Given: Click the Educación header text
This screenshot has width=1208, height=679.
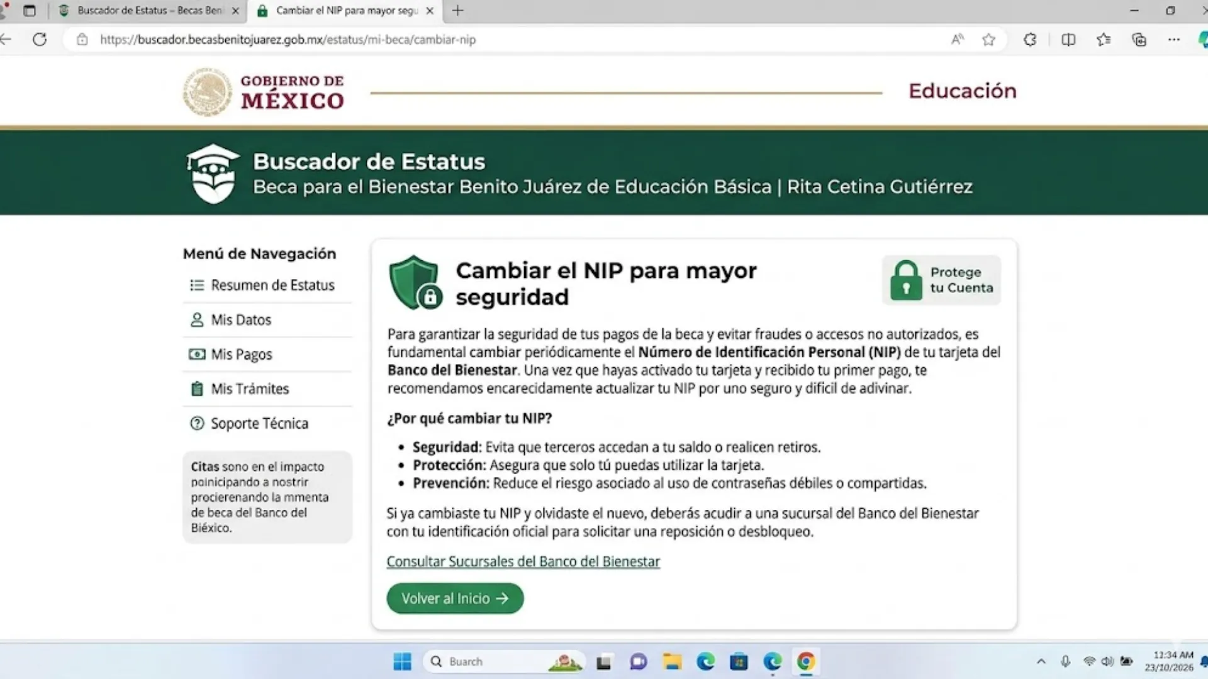Looking at the screenshot, I should click(x=962, y=91).
